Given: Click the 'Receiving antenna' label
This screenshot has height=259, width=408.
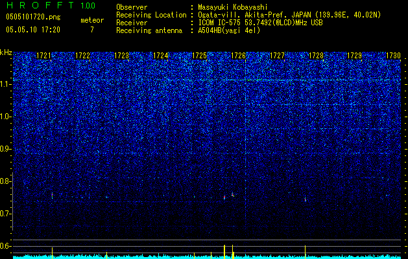Looking at the screenshot, I should point(149,30).
